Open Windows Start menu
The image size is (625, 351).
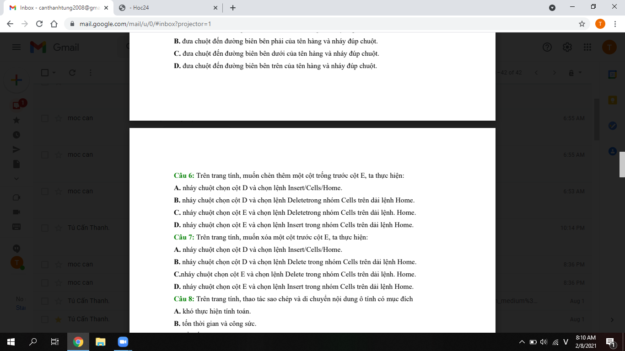tap(11, 342)
